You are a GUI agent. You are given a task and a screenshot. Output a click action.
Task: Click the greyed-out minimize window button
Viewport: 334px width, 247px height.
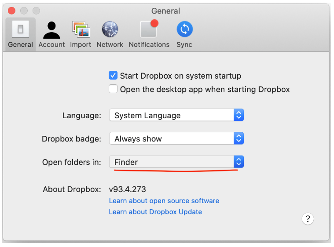point(24,11)
